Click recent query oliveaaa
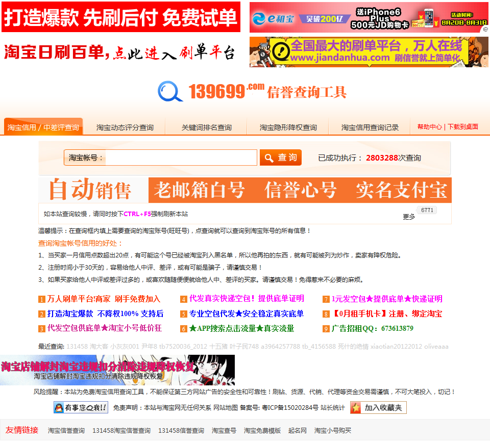490x445 pixels. click(436, 347)
